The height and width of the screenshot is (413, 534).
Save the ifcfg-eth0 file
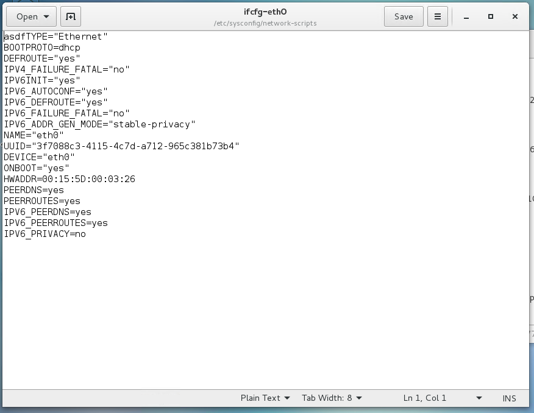404,16
